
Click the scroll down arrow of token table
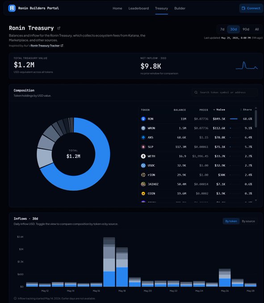(x=256, y=201)
